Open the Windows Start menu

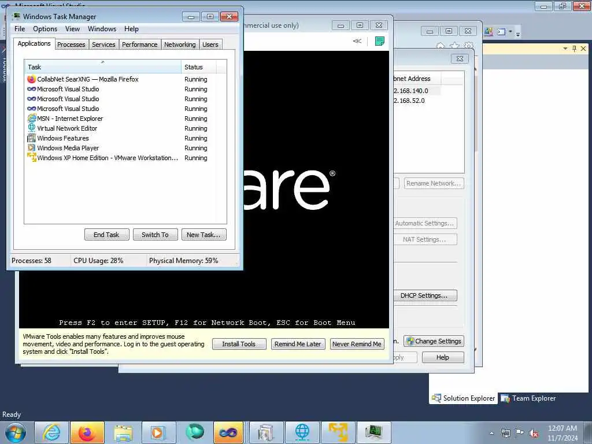click(16, 432)
